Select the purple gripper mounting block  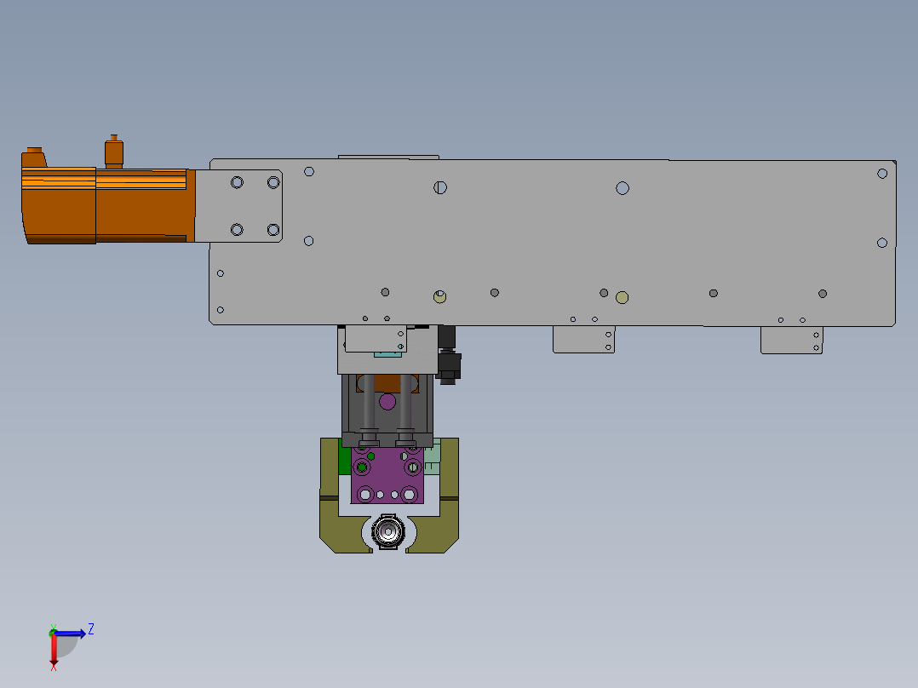(x=387, y=483)
